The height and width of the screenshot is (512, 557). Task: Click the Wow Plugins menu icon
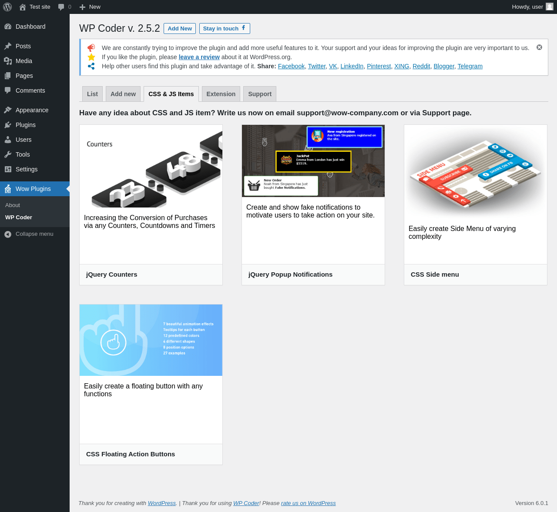[8, 189]
